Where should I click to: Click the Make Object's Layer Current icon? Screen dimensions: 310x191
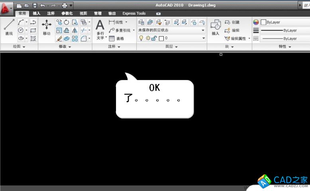150,22
